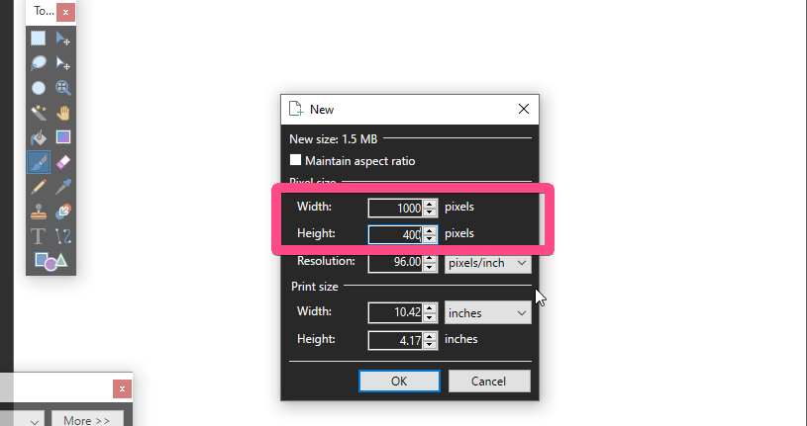Select the Rectangle Select tool
The image size is (807, 426).
tap(38, 39)
